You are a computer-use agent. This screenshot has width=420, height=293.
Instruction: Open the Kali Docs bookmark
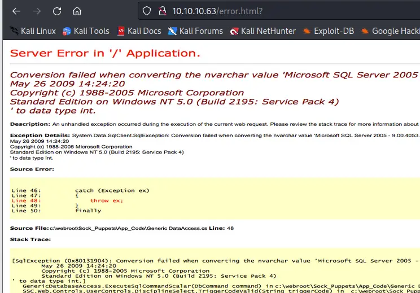pos(139,31)
